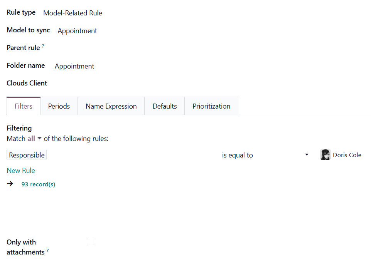371x273 pixels.
Task: Enable the Only with attachments checkbox
Action: 90,242
